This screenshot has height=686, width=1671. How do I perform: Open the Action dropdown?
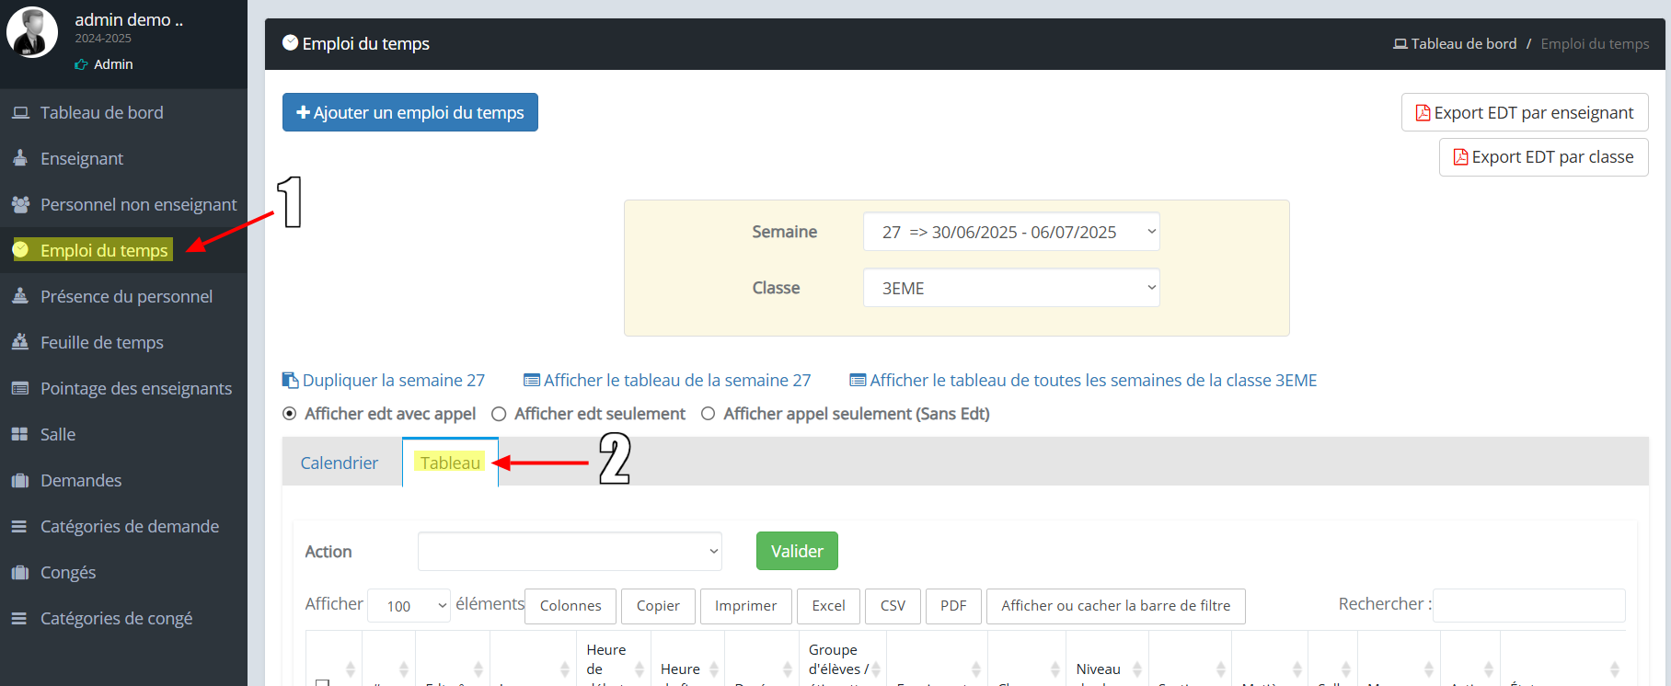tap(570, 551)
